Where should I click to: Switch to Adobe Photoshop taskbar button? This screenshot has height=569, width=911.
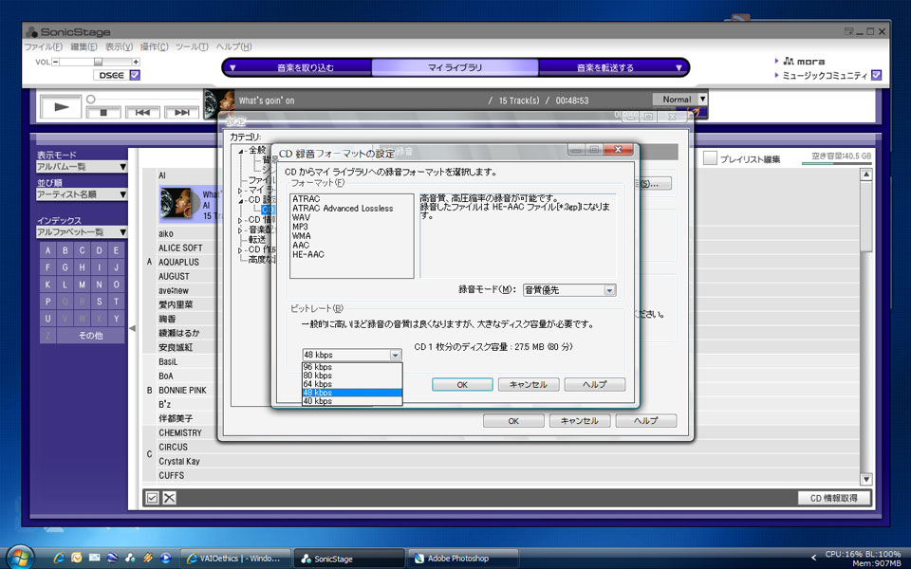tap(463, 559)
